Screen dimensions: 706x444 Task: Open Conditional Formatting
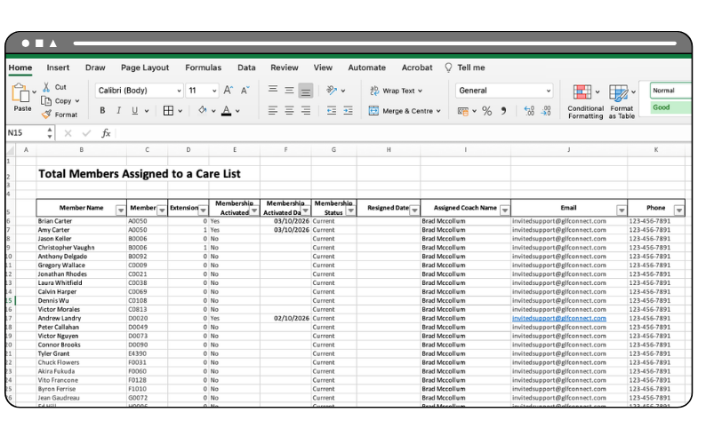click(x=585, y=101)
